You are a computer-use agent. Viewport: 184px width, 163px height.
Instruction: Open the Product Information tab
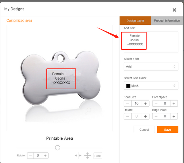coord(167,21)
